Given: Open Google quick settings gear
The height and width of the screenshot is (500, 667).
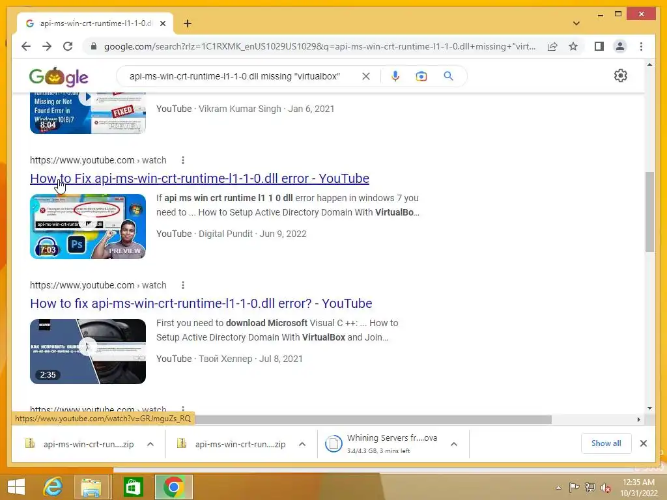Looking at the screenshot, I should click(x=621, y=76).
